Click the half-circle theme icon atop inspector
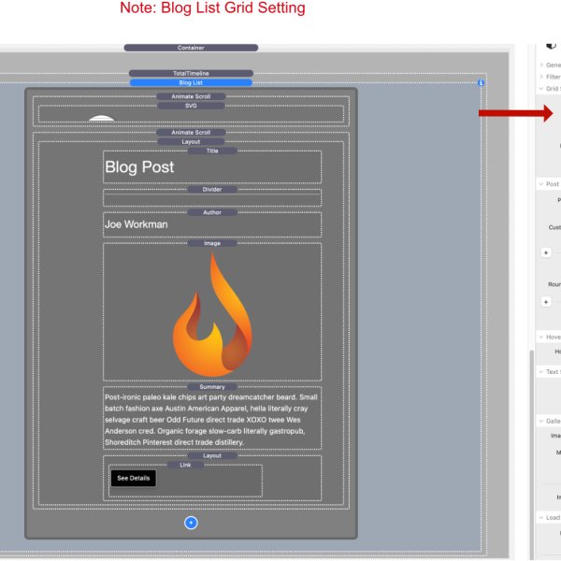Image resolution: width=561 pixels, height=561 pixels. pyautogui.click(x=551, y=45)
